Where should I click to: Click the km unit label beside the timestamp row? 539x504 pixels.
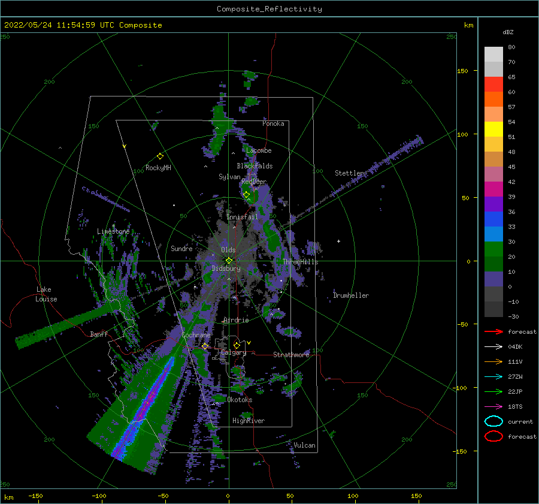(x=468, y=25)
